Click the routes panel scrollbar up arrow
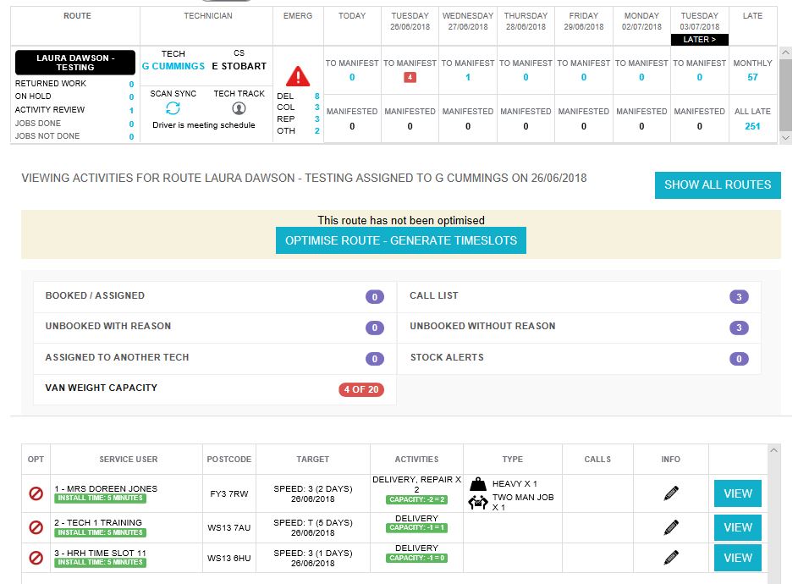 click(x=785, y=52)
